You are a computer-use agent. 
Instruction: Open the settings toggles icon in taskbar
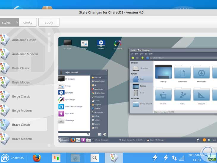click(56, 158)
